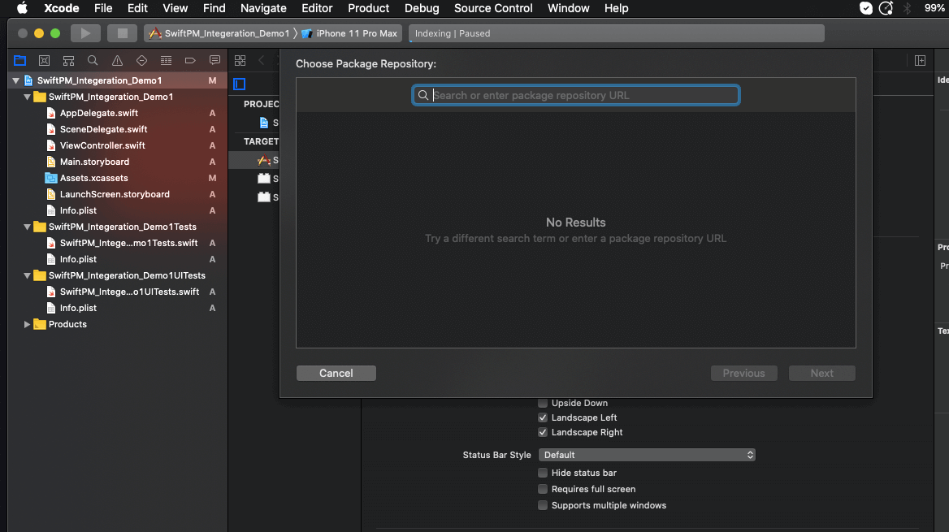Enable Hide status bar checkbox

[543, 473]
